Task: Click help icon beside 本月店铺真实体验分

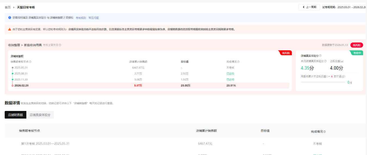Action: click(x=325, y=61)
